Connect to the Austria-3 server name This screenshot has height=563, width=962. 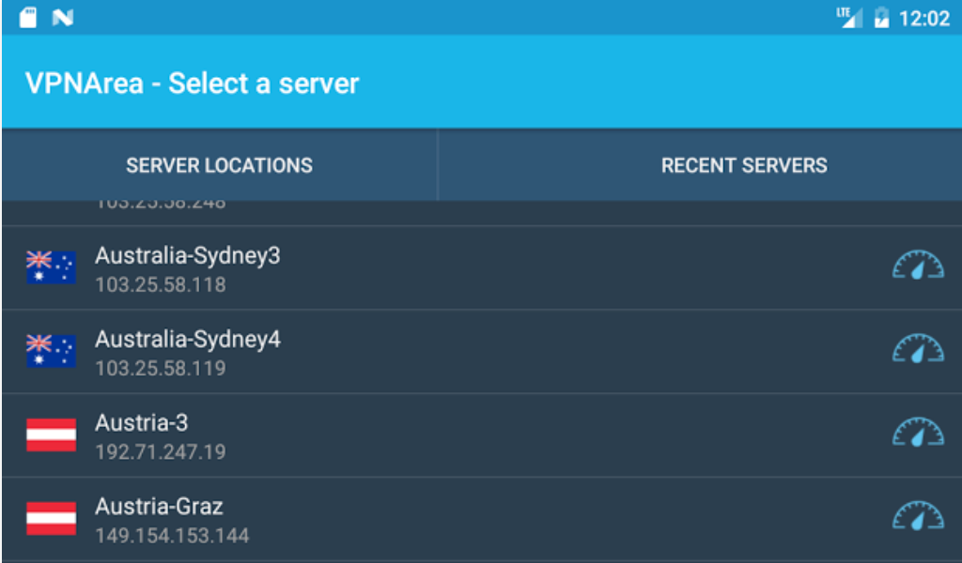point(142,422)
